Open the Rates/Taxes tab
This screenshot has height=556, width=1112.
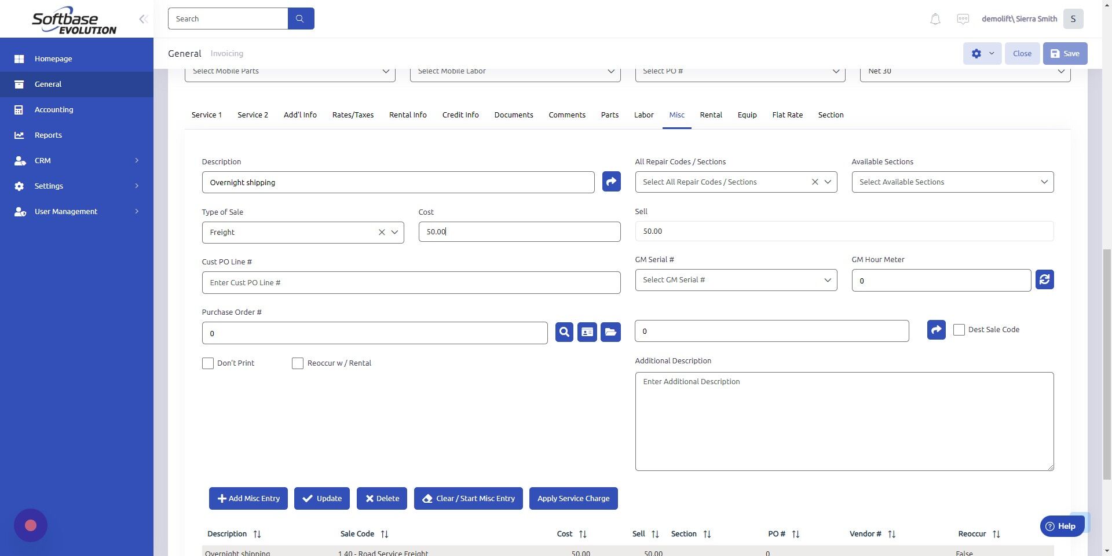click(353, 115)
